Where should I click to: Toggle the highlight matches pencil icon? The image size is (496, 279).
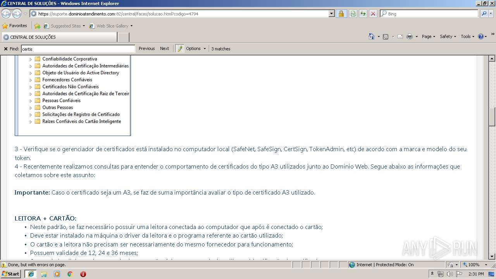(x=179, y=49)
